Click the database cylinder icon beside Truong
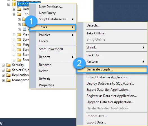Image resolution: width=148 pixels, height=126 pixels. [14, 4]
